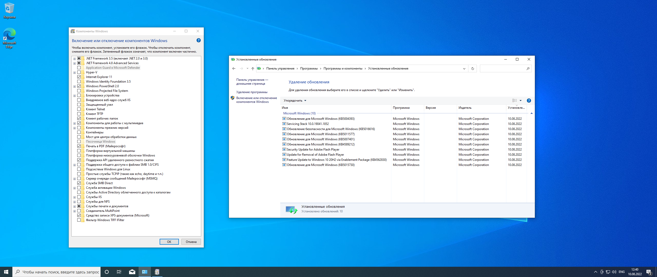Open the Recycle Bin desktop icon
This screenshot has height=277, width=657.
tap(9, 10)
